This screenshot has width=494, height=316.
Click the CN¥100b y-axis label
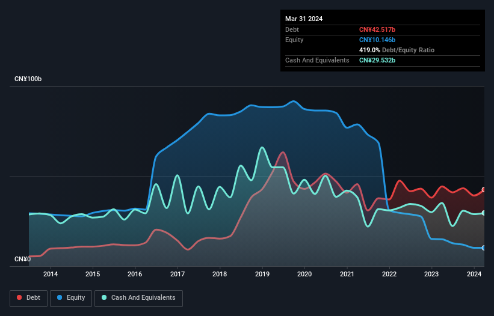[28, 79]
